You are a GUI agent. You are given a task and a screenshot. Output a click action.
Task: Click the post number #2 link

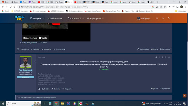(x=169, y=57)
